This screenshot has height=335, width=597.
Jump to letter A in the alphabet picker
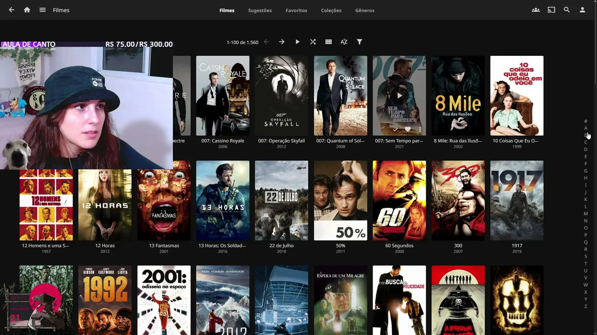point(586,128)
